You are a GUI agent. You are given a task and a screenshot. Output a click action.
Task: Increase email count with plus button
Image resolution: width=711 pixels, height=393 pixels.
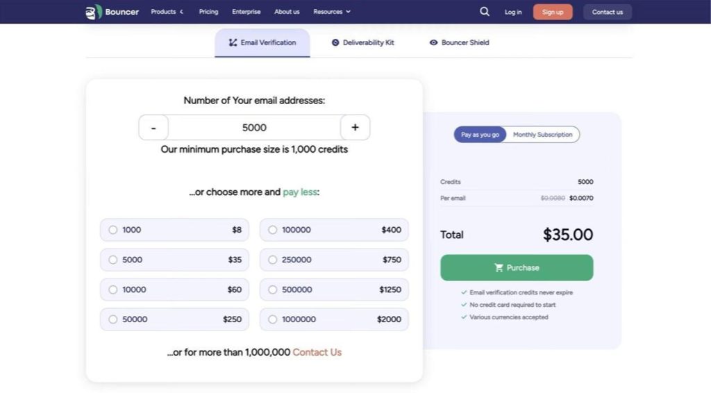pyautogui.click(x=355, y=127)
